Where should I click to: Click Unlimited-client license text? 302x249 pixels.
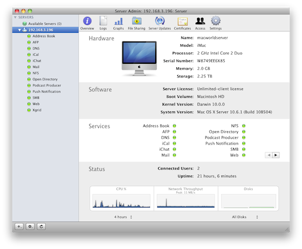[220, 89]
